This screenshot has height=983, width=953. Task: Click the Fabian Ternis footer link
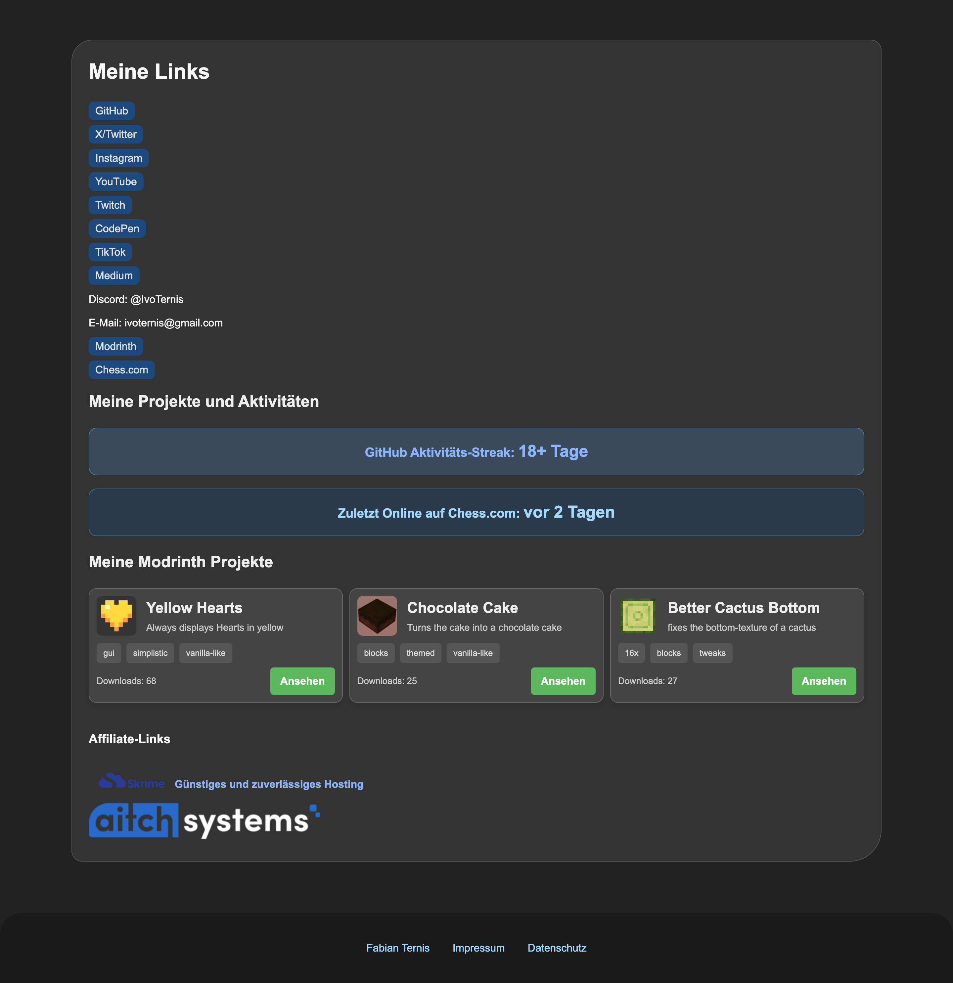coord(398,948)
